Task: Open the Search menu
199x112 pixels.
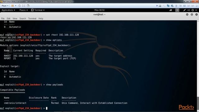Action: [23, 19]
